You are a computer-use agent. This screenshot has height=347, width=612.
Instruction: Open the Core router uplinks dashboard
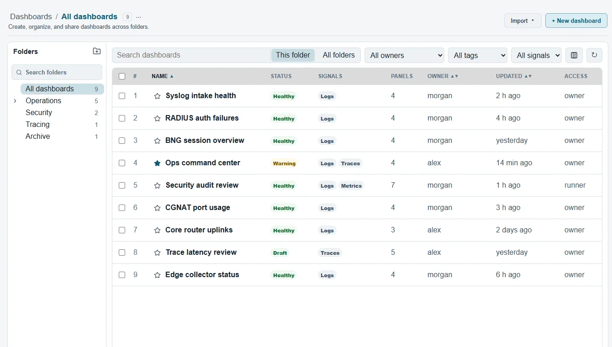[x=199, y=230]
